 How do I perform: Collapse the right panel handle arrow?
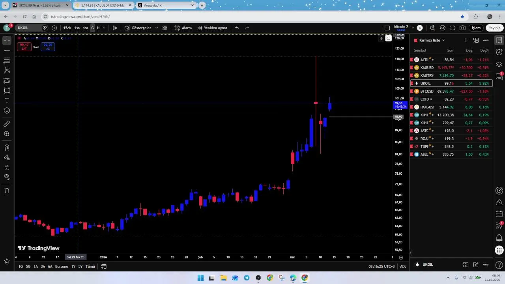[x=410, y=252]
